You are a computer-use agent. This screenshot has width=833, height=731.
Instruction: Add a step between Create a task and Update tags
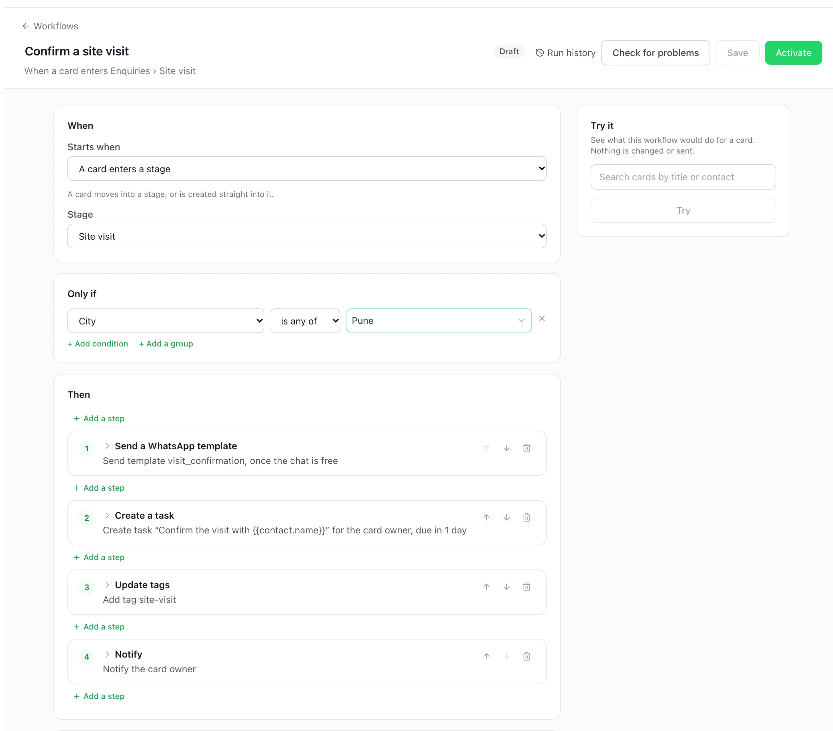point(99,557)
